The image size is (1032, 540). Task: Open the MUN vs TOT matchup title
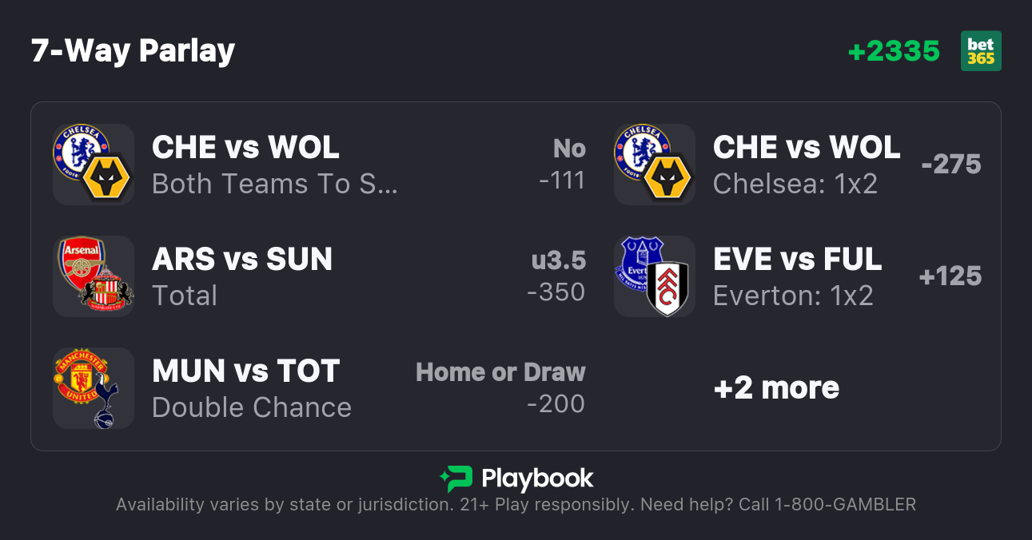point(246,371)
